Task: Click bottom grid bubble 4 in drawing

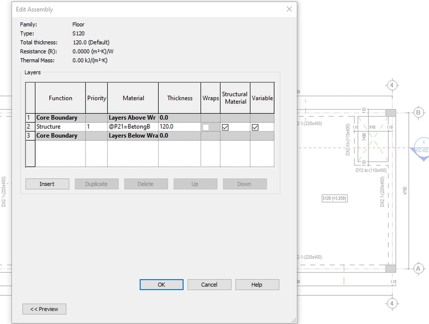Action: coord(392,303)
